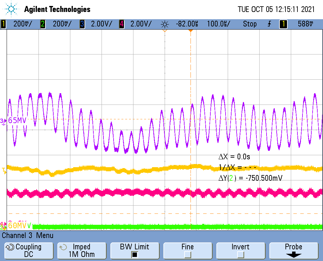Click the trigger level T marker

coord(4,171)
